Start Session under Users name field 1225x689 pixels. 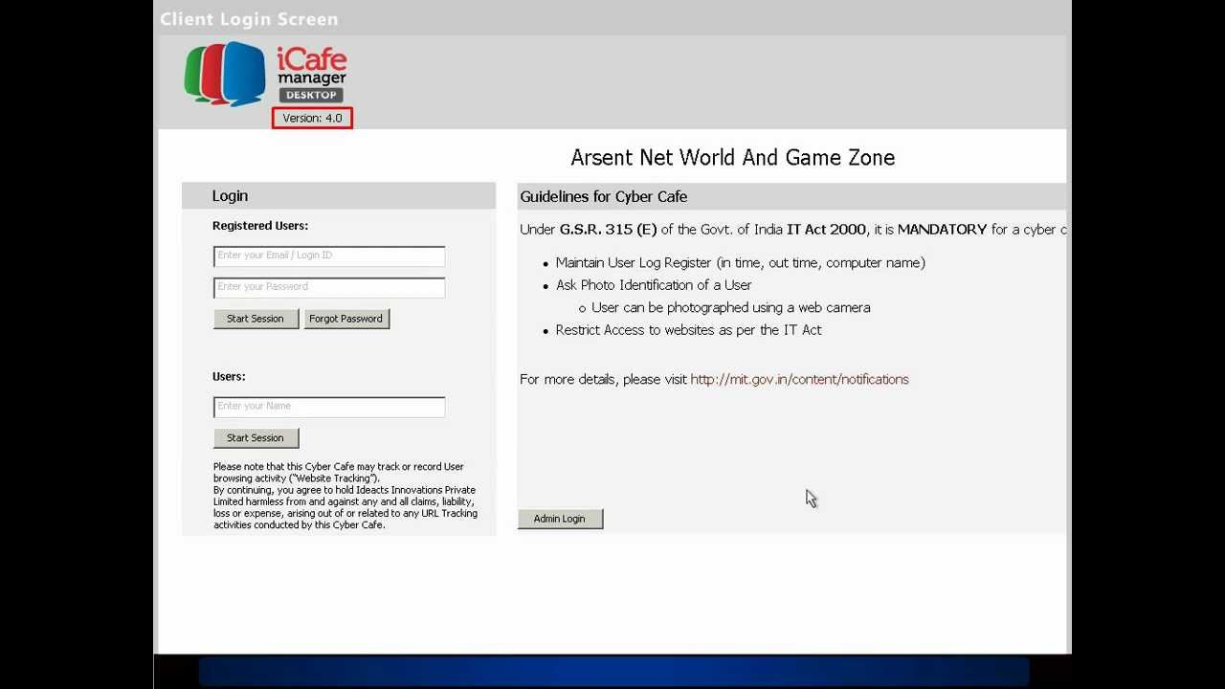point(256,438)
